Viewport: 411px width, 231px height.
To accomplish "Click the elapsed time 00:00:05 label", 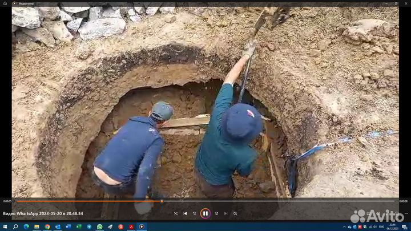I will [7, 201].
